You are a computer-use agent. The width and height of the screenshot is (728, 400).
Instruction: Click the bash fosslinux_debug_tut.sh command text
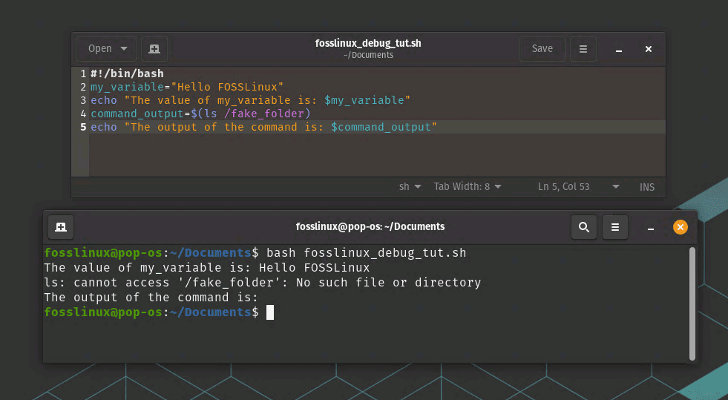pos(366,253)
